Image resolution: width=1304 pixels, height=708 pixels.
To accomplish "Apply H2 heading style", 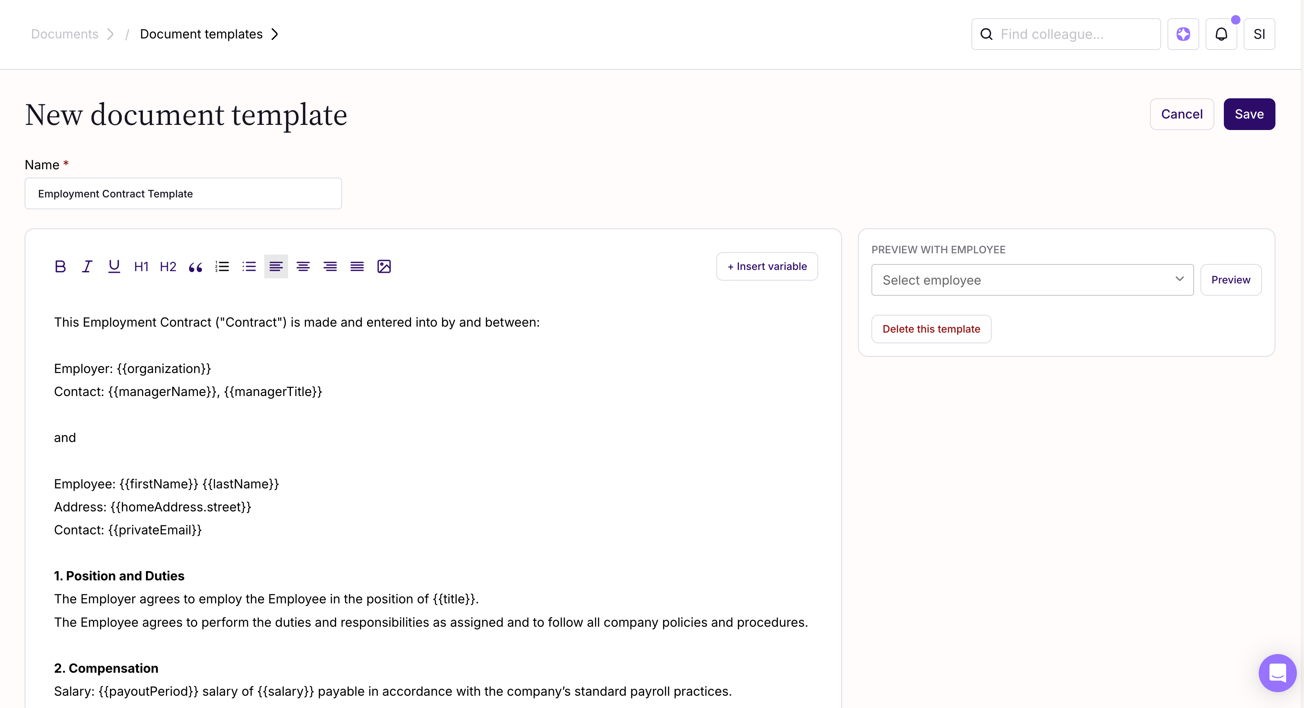I will point(168,266).
